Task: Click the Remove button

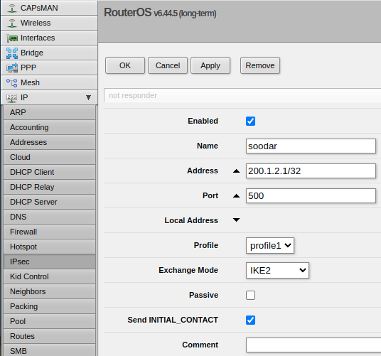Action: pos(260,65)
